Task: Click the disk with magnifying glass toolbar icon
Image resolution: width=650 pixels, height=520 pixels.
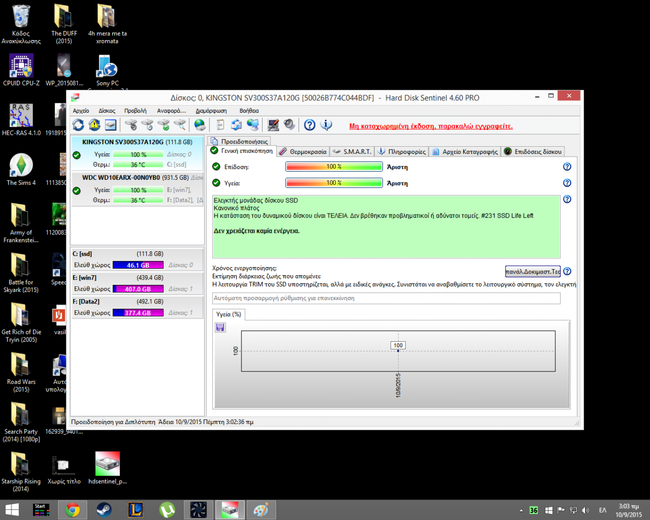Action: pos(180,125)
